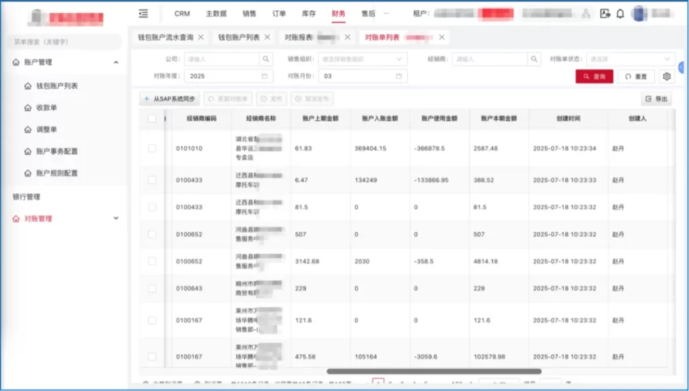This screenshot has height=391, width=689.
Task: Click the sidebar menu search field
Action: click(65, 42)
